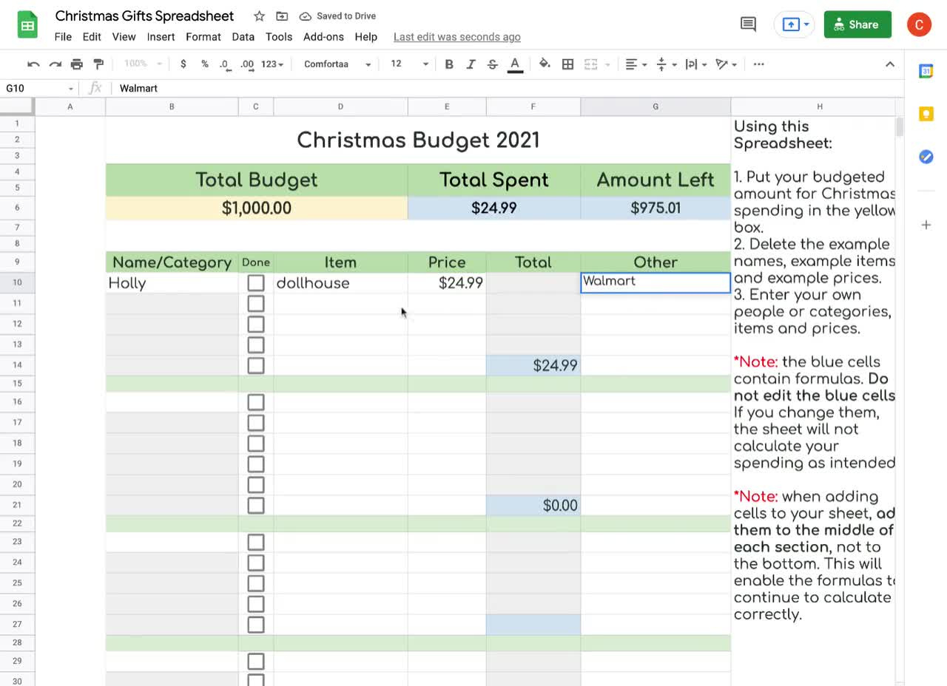
Task: Check the Done box in row 16
Action: click(255, 401)
